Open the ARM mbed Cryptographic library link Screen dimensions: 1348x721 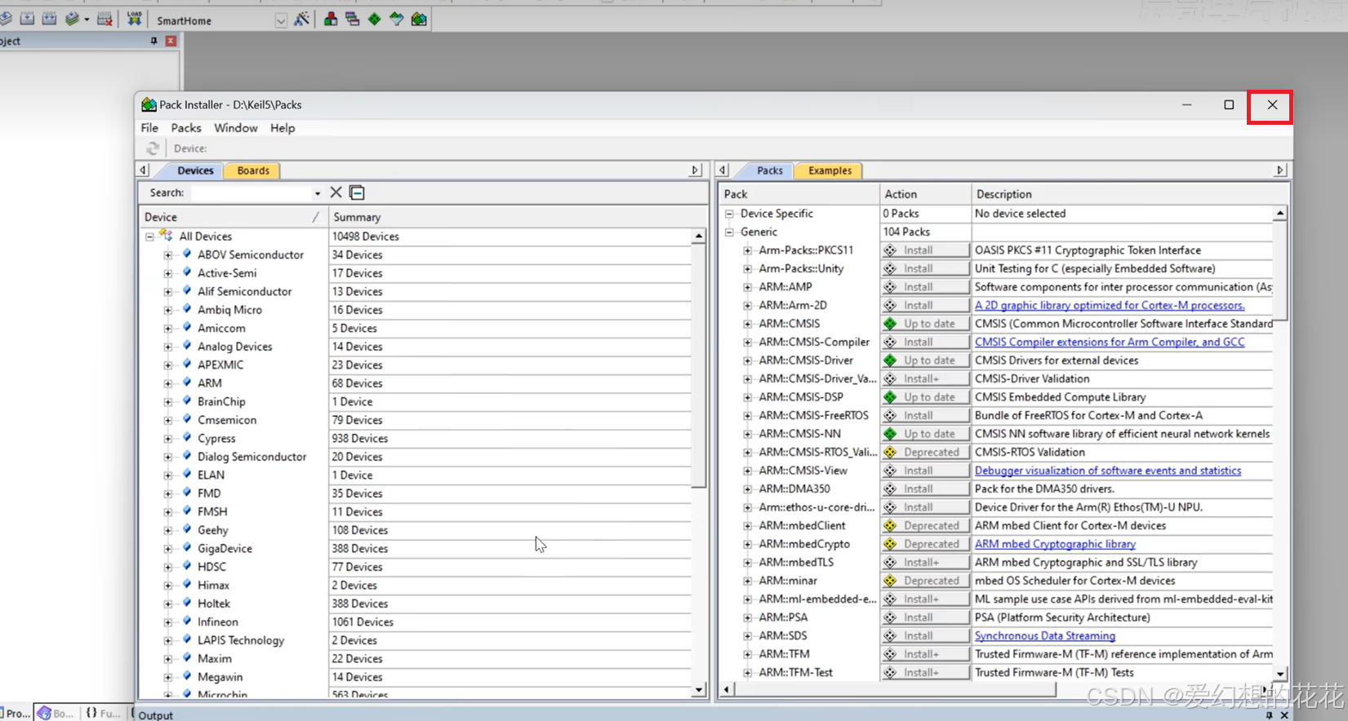click(1055, 544)
